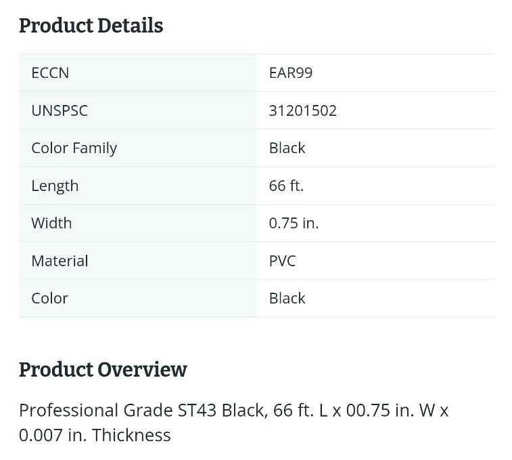The height and width of the screenshot is (460, 512).
Task: Click the Black value in Color row
Action: coord(287,298)
